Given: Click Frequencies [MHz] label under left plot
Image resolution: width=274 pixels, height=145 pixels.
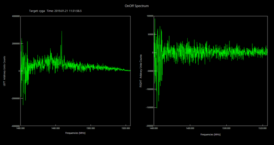Looking at the screenshot, I should [75, 132].
